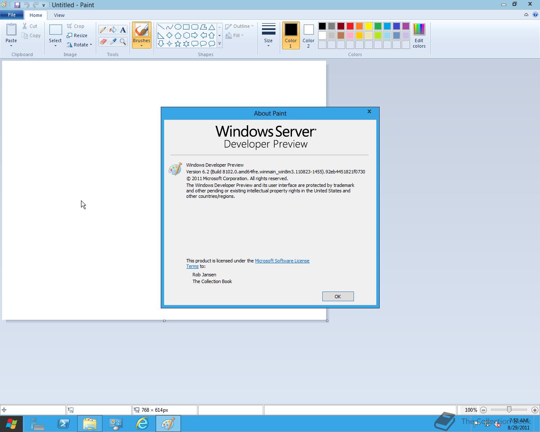Select the Text tool
The height and width of the screenshot is (432, 540).
point(123,30)
